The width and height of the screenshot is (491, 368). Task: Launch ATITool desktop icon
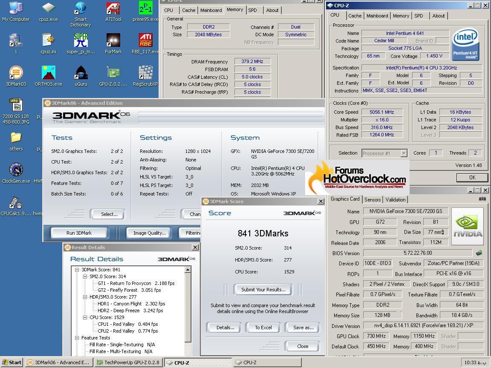coord(113,12)
